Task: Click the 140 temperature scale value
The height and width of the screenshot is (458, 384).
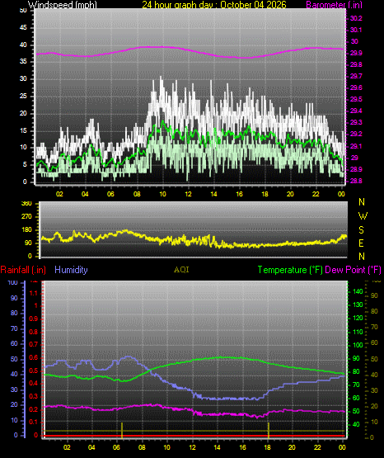Action: [x=358, y=291]
